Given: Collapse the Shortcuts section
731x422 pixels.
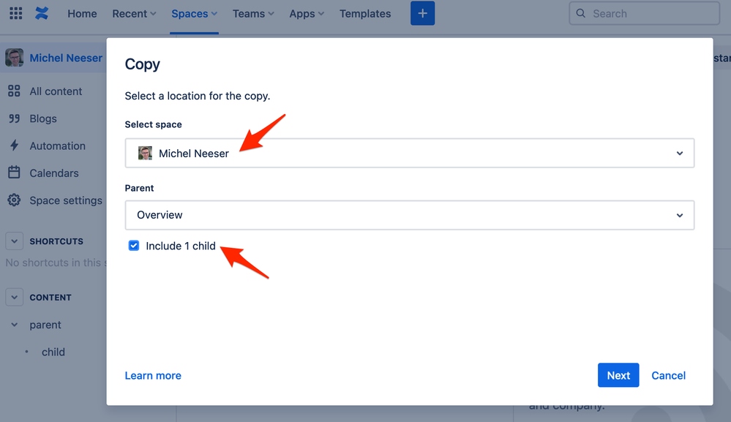Looking at the screenshot, I should 14,241.
